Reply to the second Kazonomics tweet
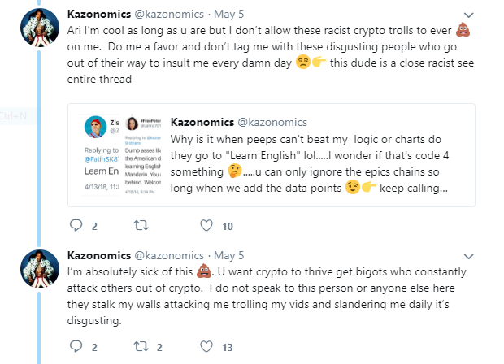The height and width of the screenshot is (364, 504). (x=77, y=346)
